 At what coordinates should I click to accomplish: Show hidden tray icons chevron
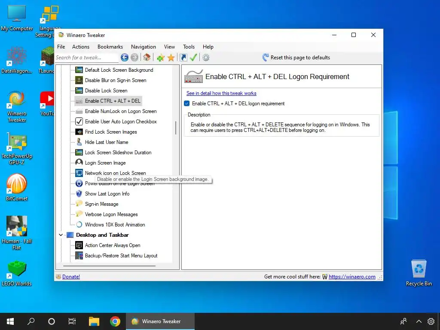click(419, 321)
